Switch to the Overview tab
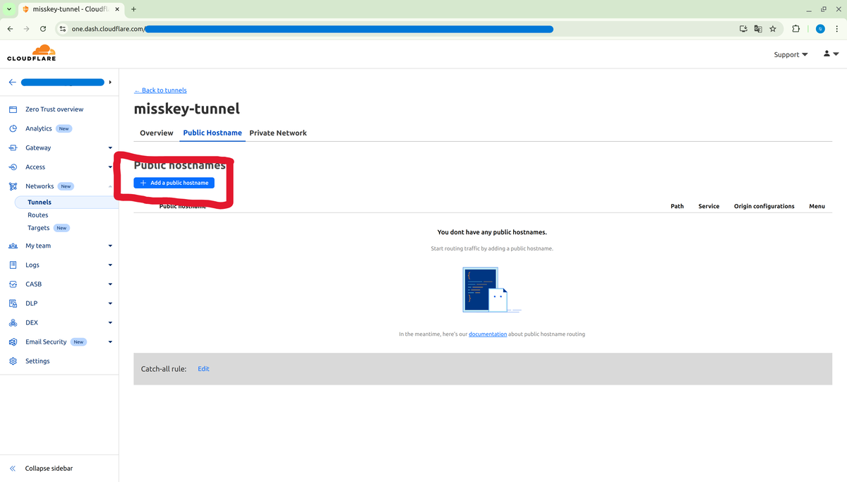The width and height of the screenshot is (847, 482). (x=157, y=133)
